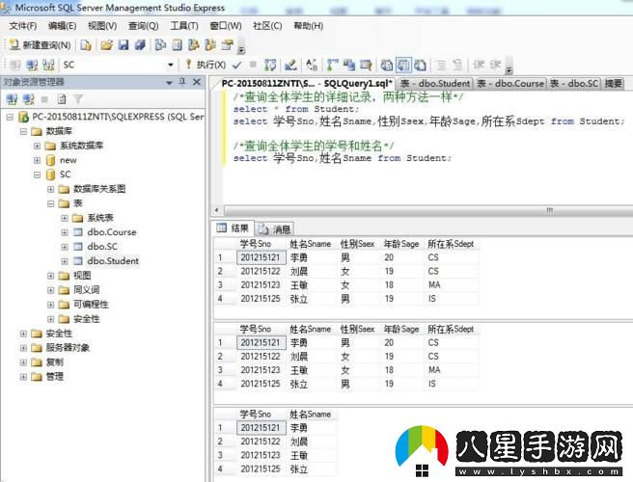Toggle SQLCMD Mode icon
Image resolution: width=633 pixels, height=482 pixels.
tap(366, 65)
